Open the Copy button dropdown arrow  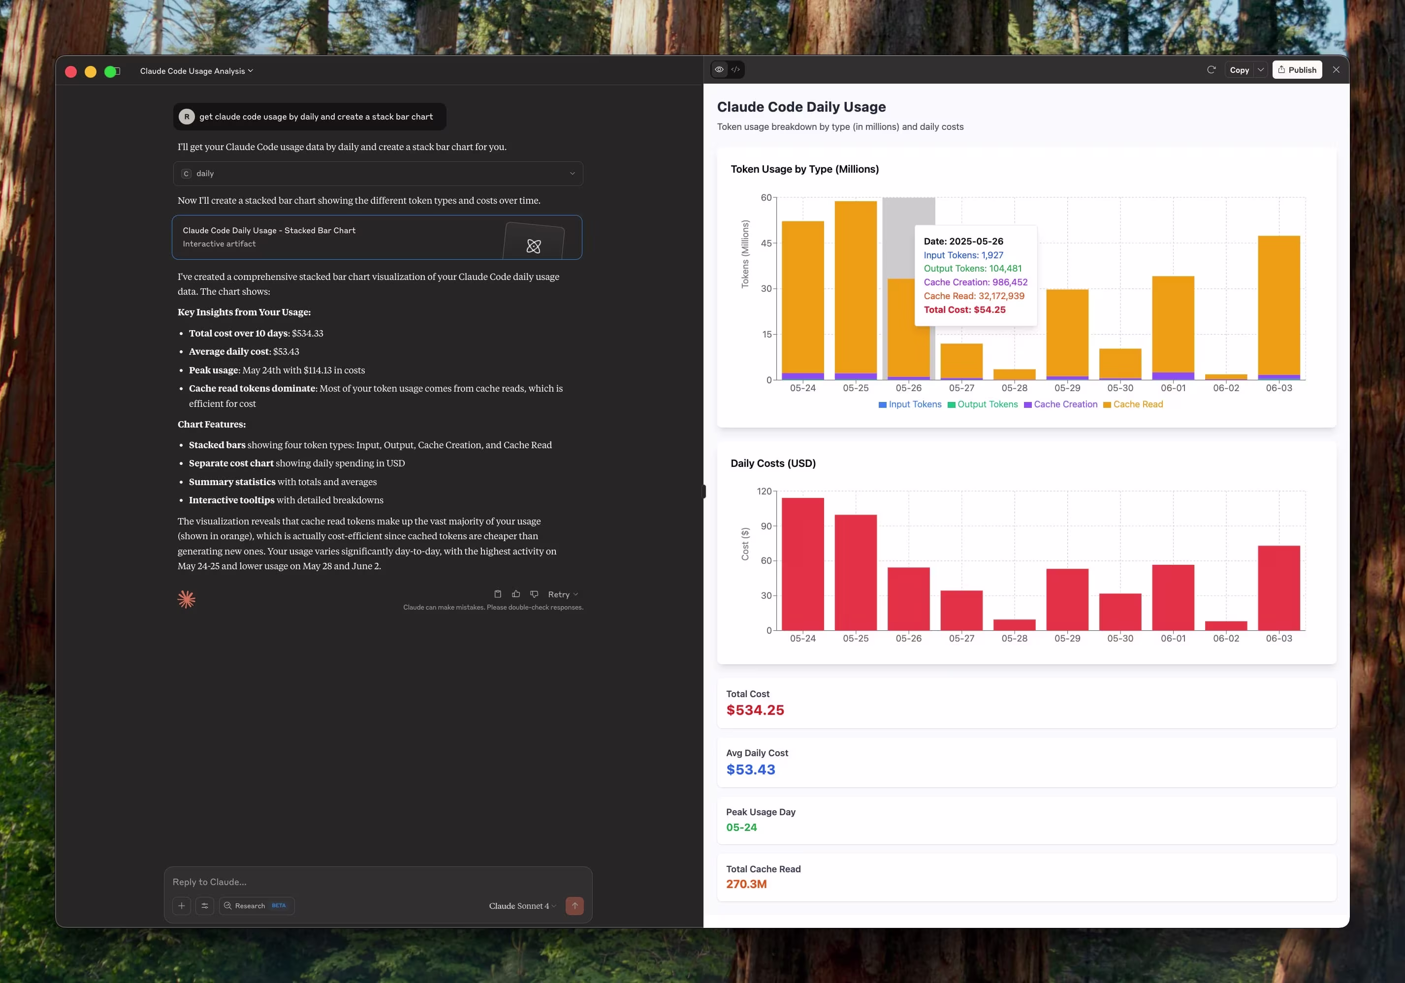pos(1261,70)
